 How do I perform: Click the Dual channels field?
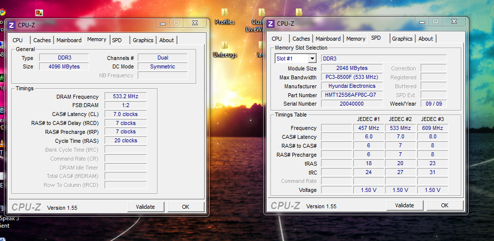pos(163,58)
